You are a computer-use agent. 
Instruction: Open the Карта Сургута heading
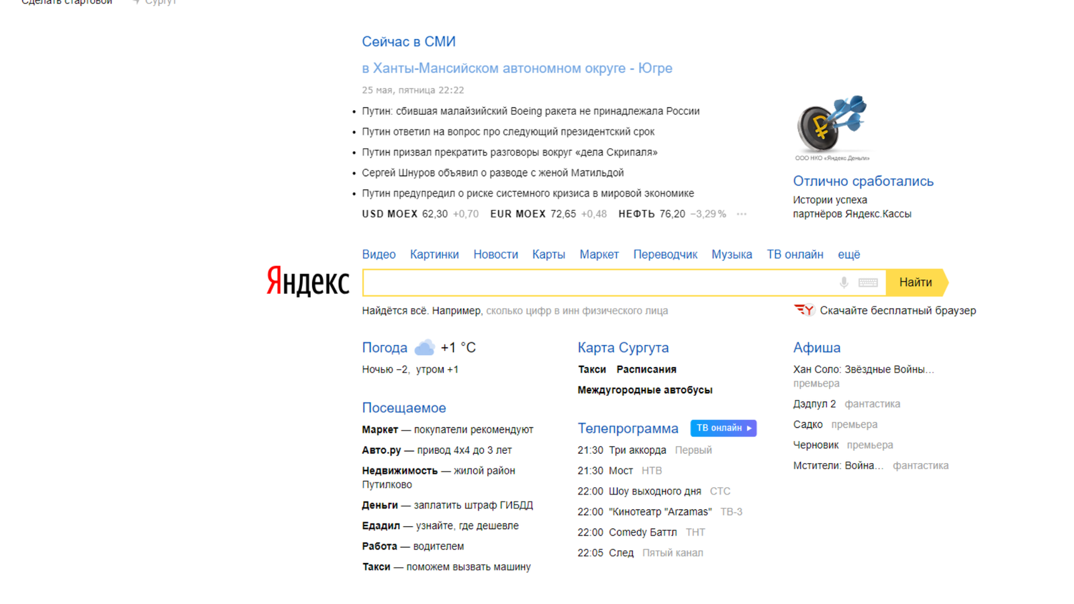click(x=623, y=348)
